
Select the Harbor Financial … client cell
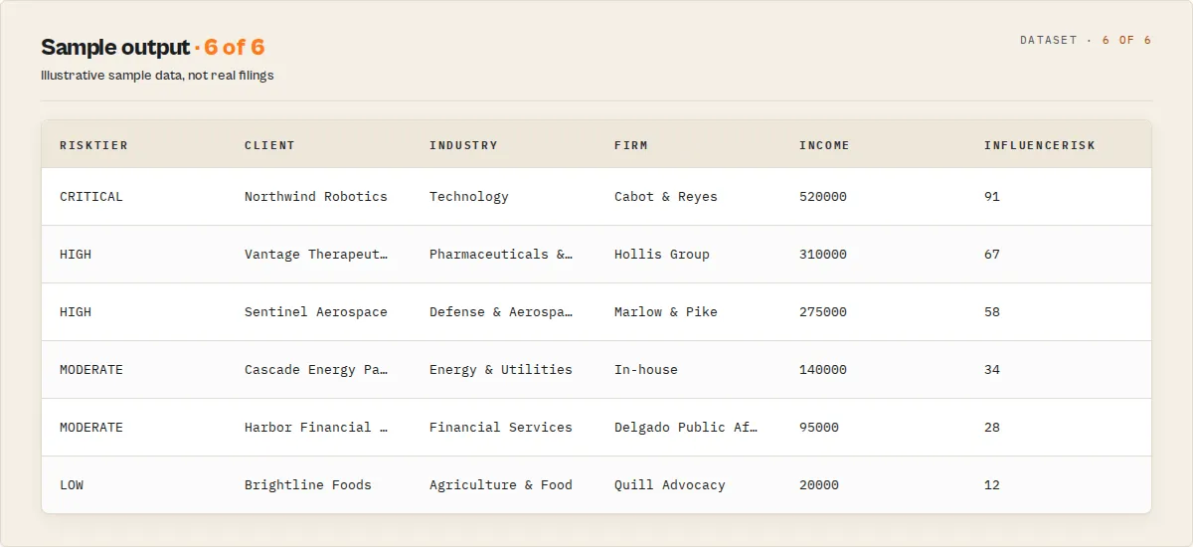coord(316,428)
